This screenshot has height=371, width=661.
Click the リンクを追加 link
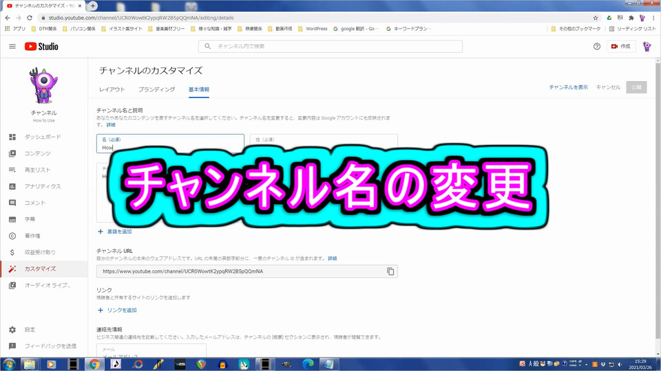point(117,310)
